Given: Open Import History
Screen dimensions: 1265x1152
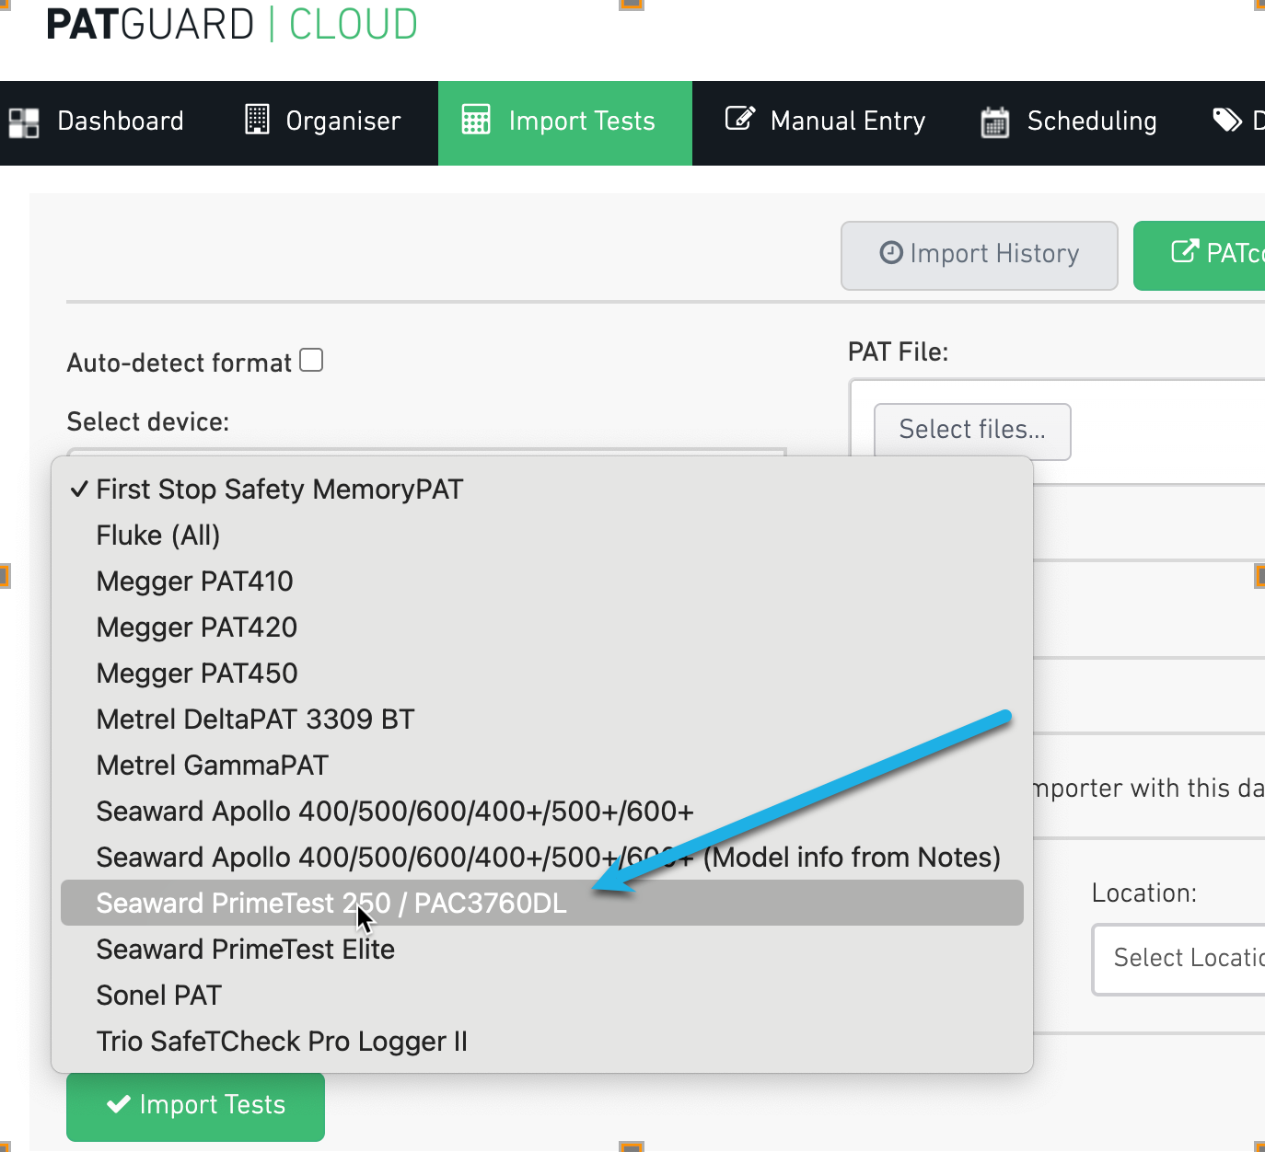Looking at the screenshot, I should tap(980, 256).
